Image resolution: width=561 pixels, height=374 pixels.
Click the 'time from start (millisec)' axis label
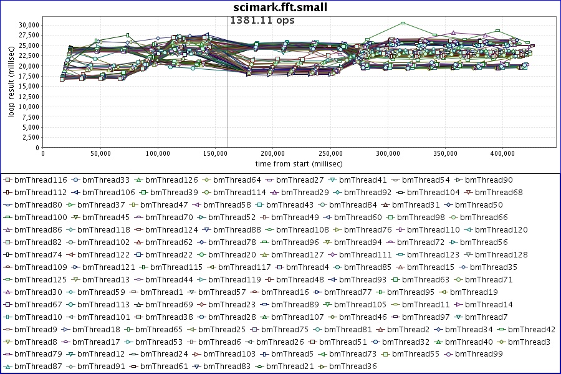click(299, 163)
